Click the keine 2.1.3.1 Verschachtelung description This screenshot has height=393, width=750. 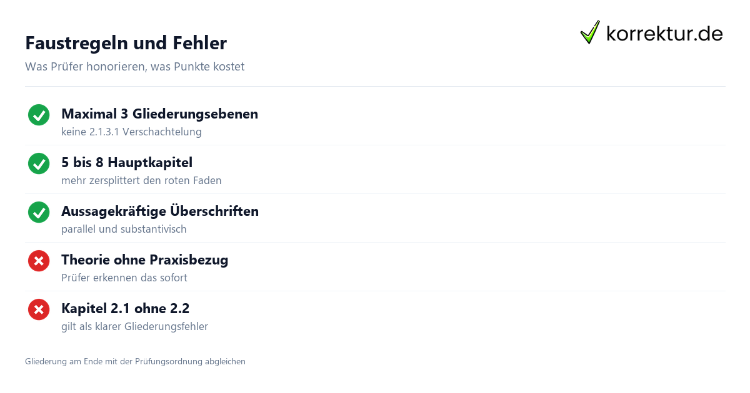[131, 132]
